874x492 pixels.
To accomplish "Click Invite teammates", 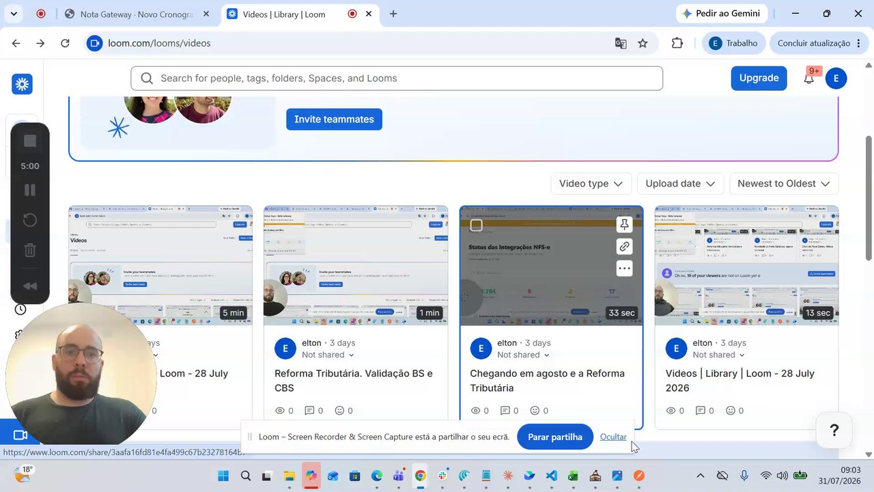I will (x=334, y=119).
